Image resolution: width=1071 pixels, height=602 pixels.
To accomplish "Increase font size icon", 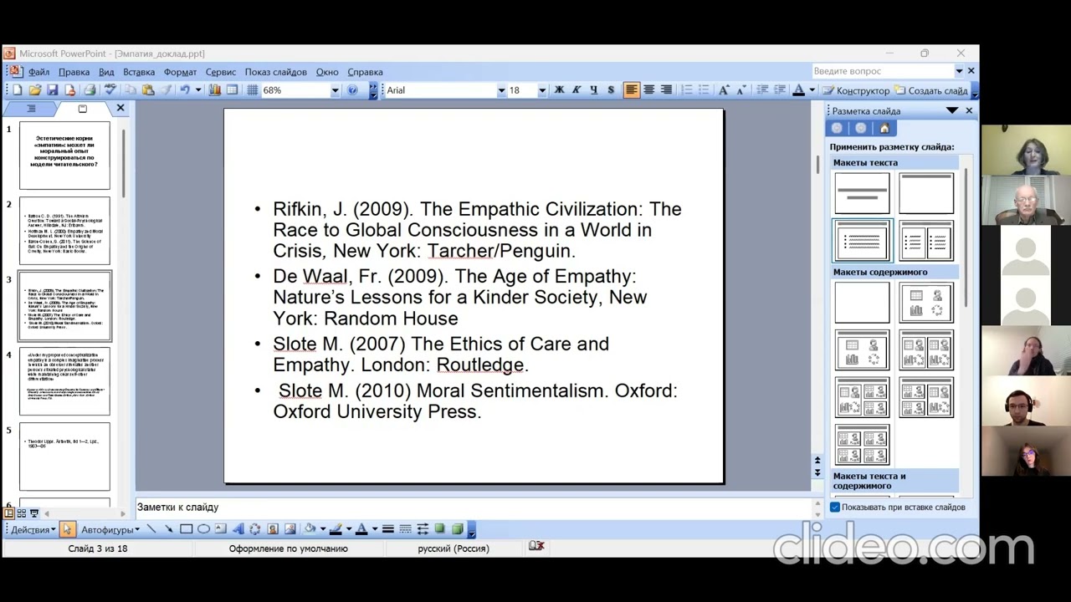I will 724,90.
